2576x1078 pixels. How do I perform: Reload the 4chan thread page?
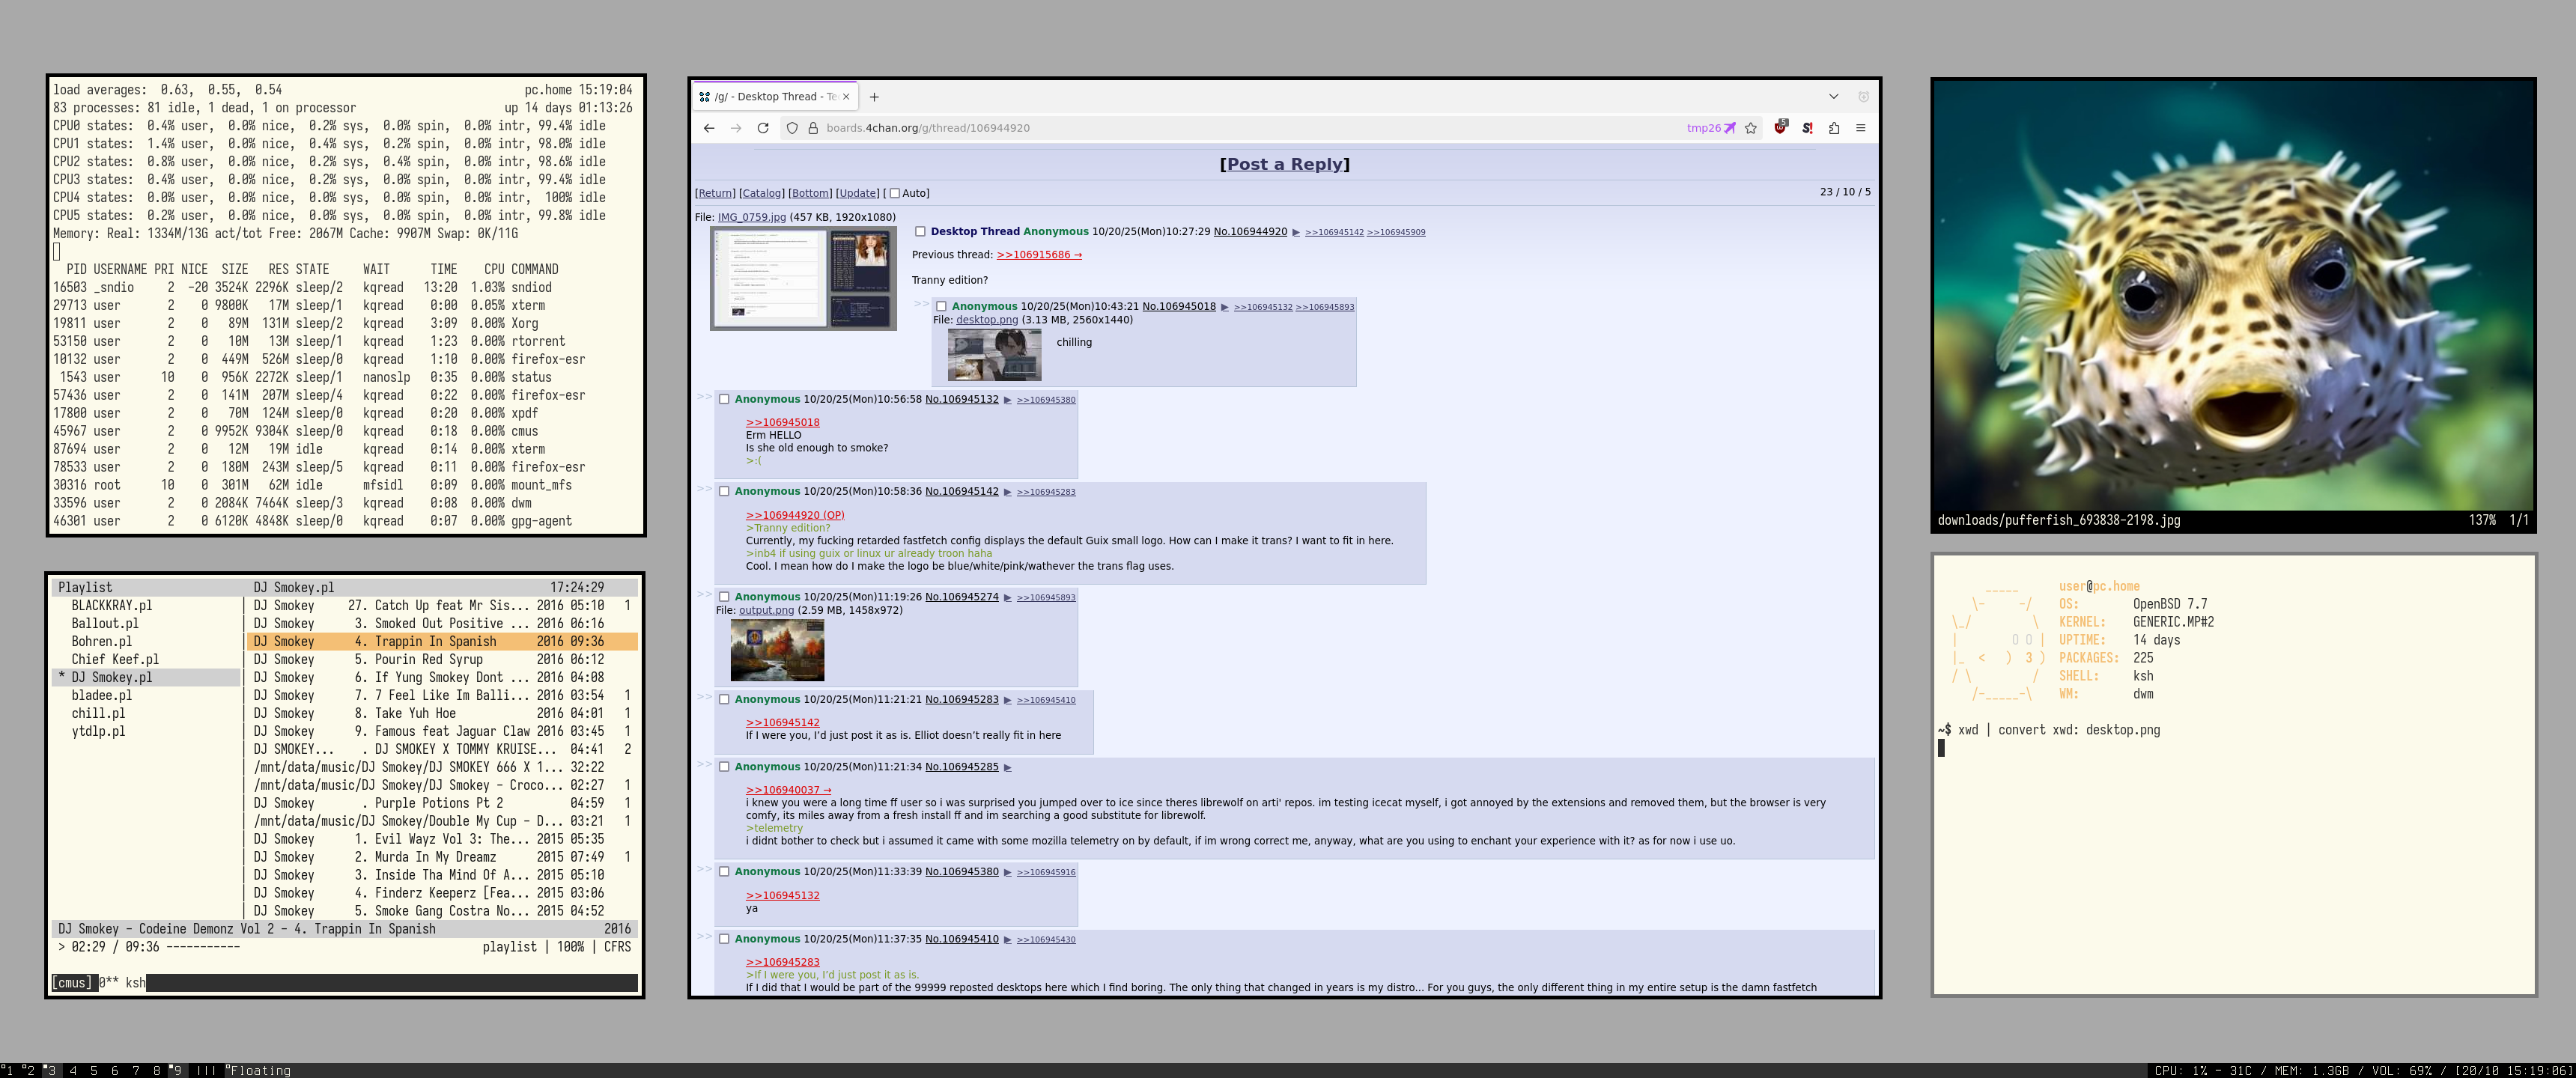coord(762,127)
